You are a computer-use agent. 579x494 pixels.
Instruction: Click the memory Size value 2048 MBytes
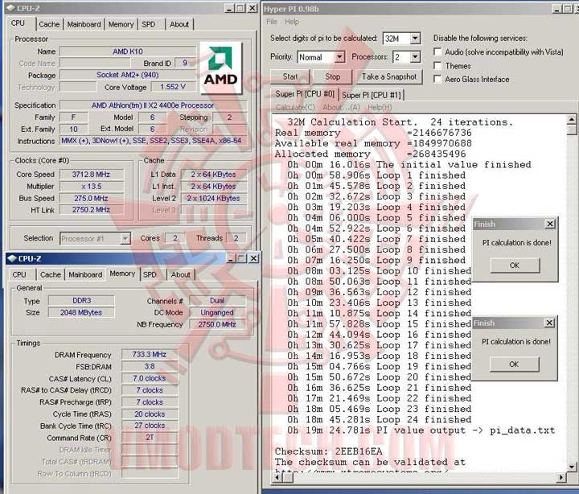81,313
